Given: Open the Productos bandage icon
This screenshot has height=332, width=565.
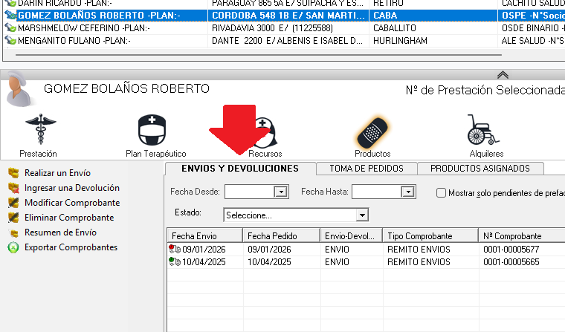Looking at the screenshot, I should click(372, 131).
